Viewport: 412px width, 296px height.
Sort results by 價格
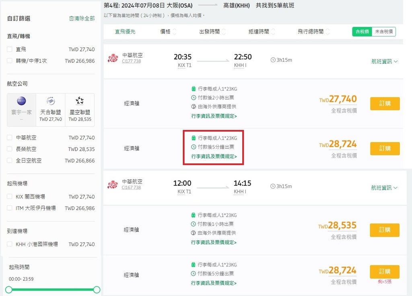168,31
